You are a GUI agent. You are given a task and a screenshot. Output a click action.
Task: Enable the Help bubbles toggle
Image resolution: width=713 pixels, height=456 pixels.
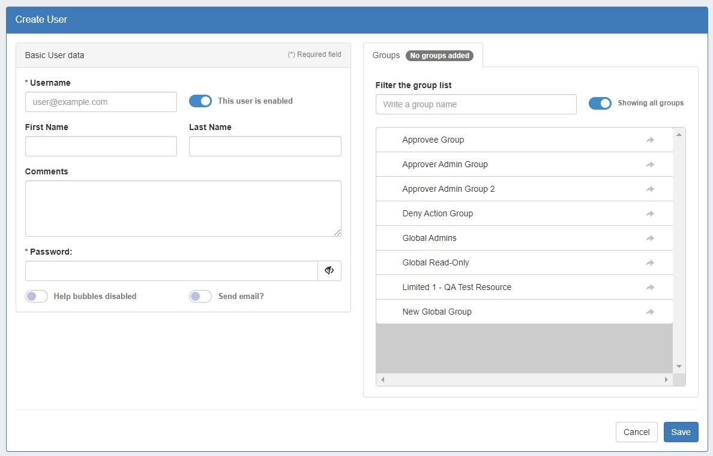point(37,297)
